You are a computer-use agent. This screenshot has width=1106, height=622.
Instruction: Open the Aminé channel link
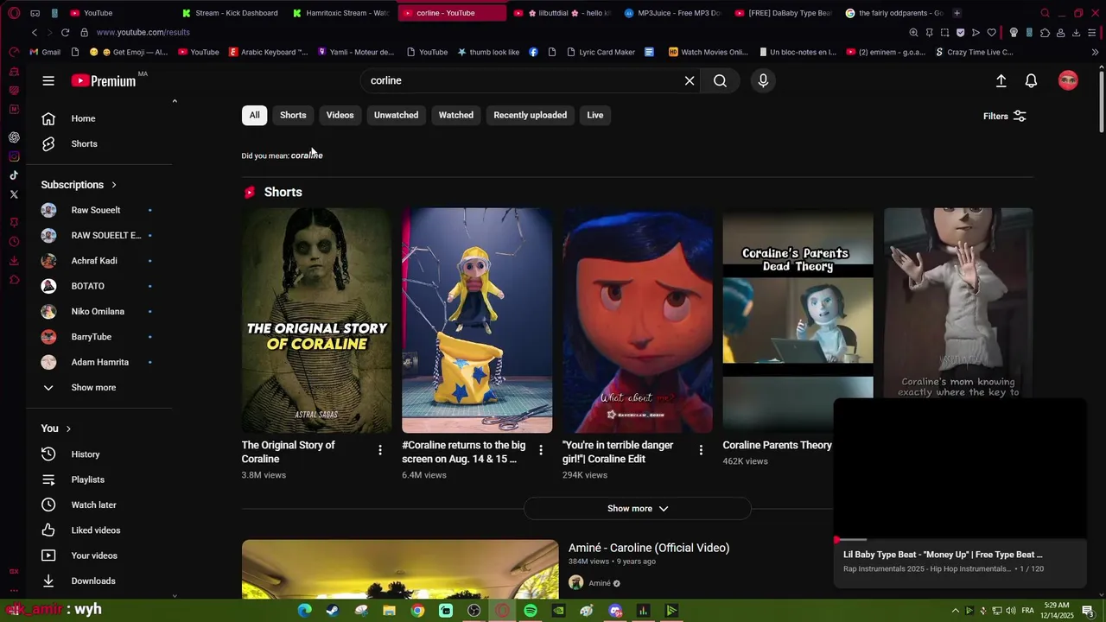pyautogui.click(x=600, y=583)
